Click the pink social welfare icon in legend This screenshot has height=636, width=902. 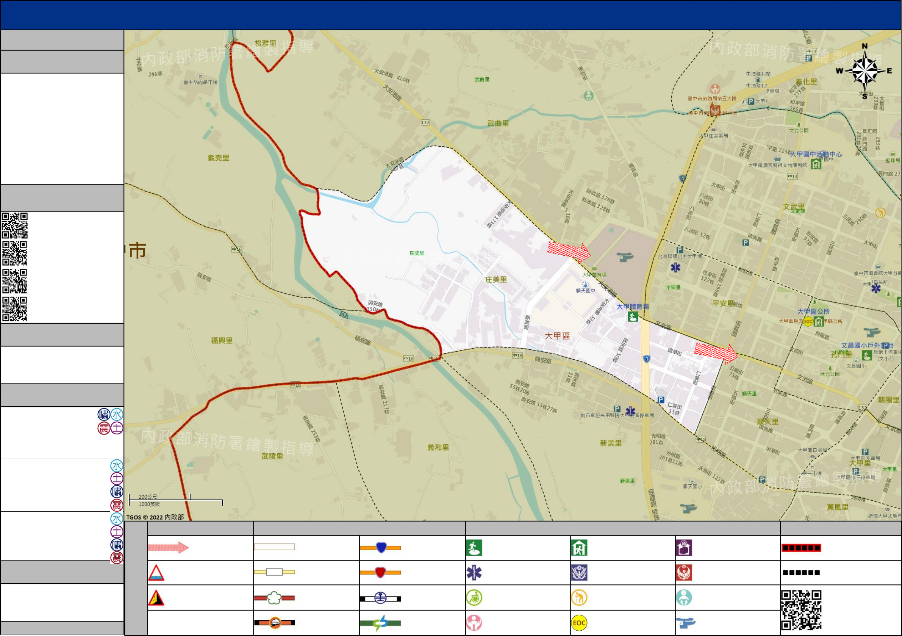click(474, 623)
